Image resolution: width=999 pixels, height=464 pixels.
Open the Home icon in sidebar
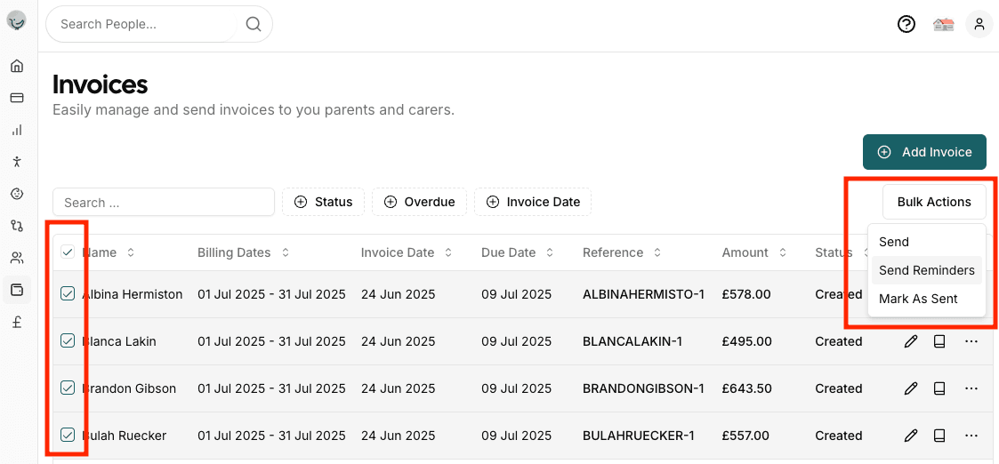coord(17,66)
